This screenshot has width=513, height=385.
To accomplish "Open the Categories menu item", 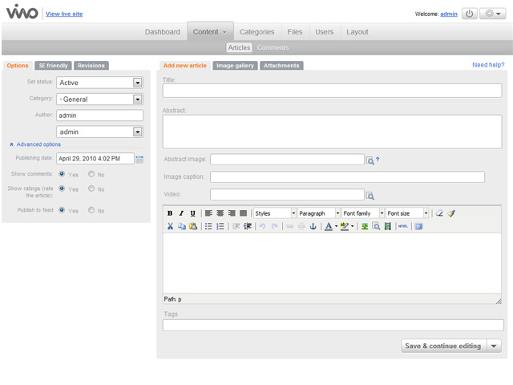I will [256, 32].
